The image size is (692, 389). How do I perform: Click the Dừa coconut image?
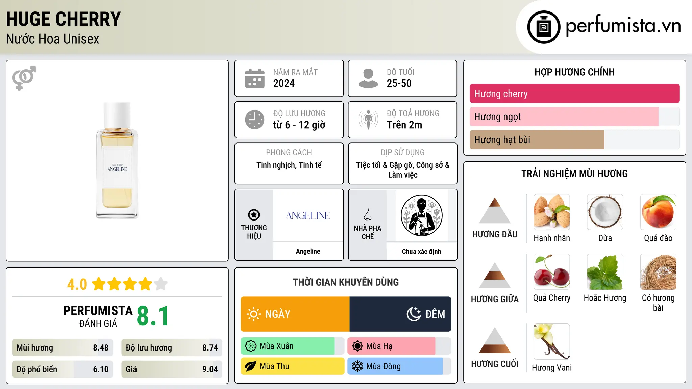(605, 212)
